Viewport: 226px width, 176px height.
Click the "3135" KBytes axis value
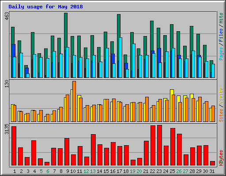[x=7, y=129]
